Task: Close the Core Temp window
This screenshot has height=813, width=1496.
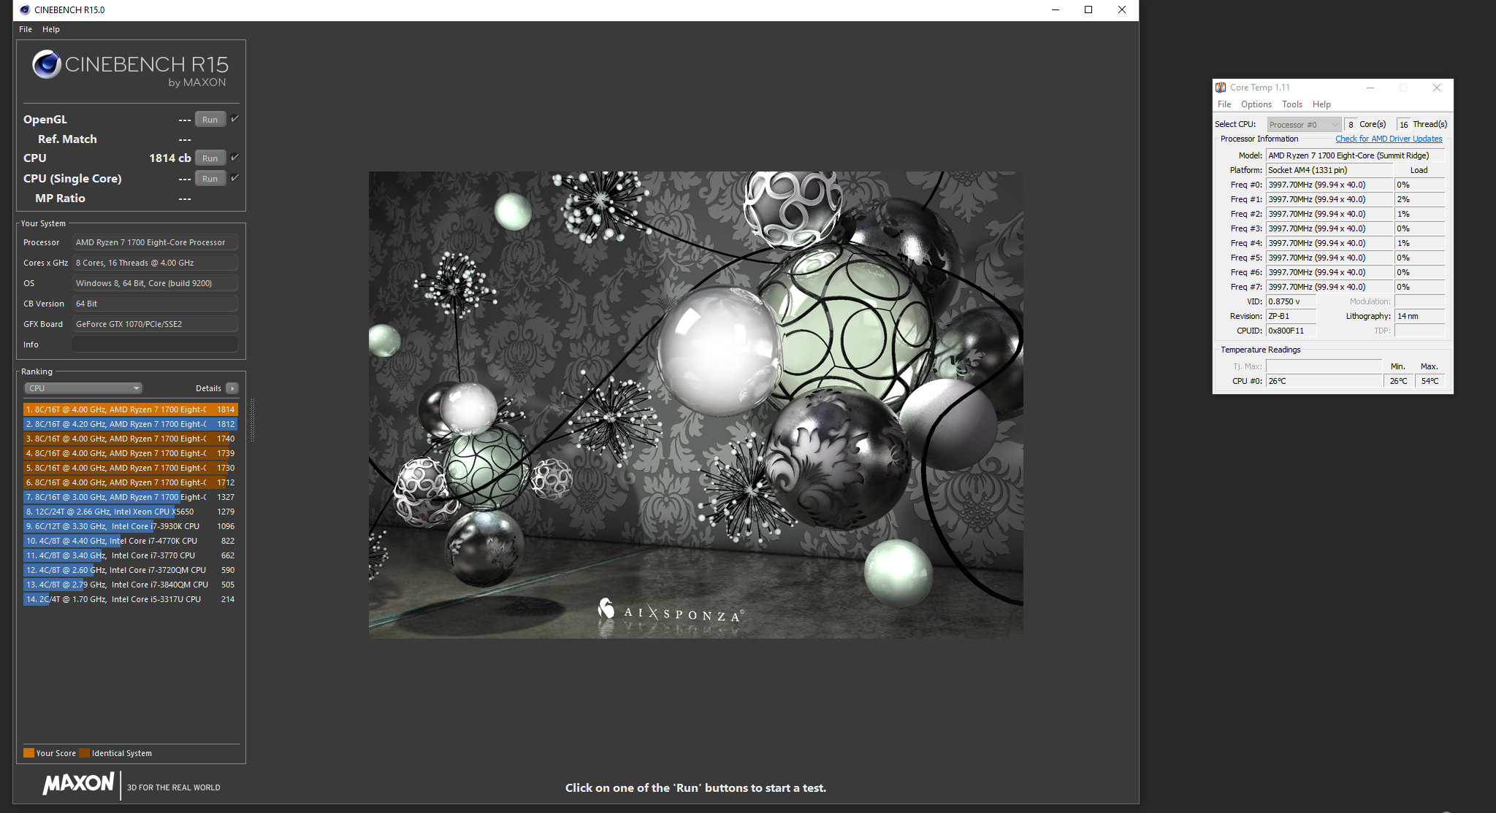Action: pos(1437,88)
